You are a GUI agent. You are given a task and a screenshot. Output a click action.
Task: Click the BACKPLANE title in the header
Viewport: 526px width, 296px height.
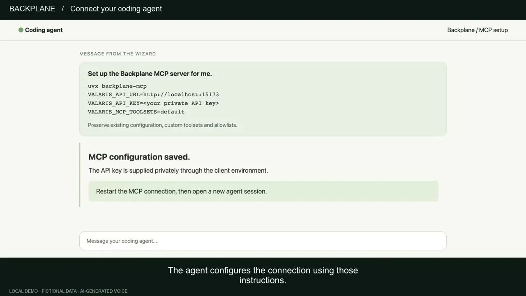point(32,9)
